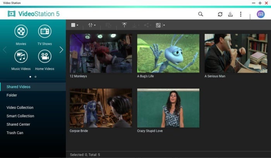Select Shared Videos in sidebar
Screen dimensions: 271x158
coord(33,87)
